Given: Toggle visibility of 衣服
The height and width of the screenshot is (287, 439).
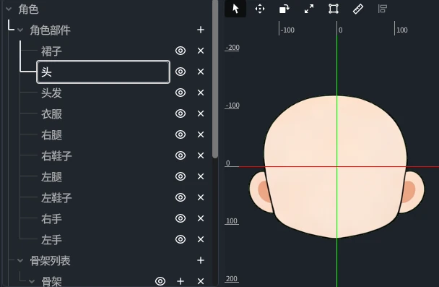Looking at the screenshot, I should [x=181, y=113].
